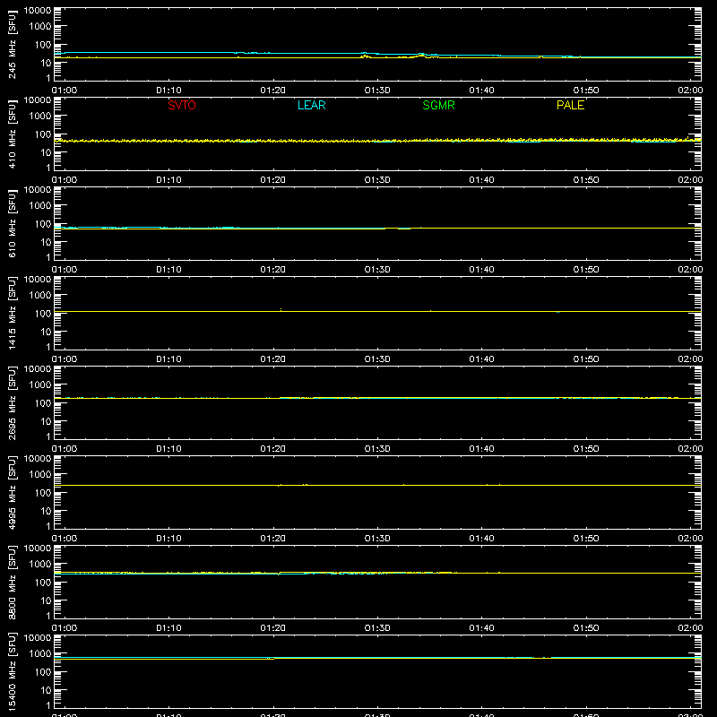This screenshot has height=717, width=717.
Task: Click the 100 tick on the 610 MHz axis
Action: pyautogui.click(x=43, y=224)
